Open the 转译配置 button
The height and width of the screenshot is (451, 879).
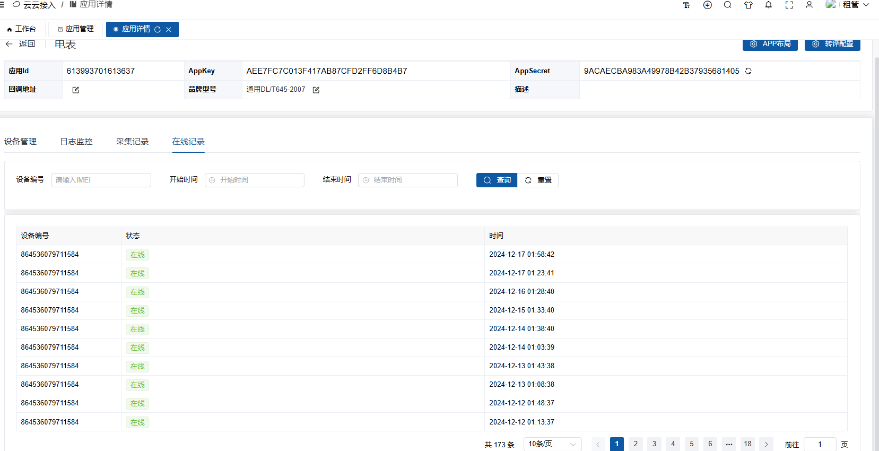pyautogui.click(x=832, y=44)
